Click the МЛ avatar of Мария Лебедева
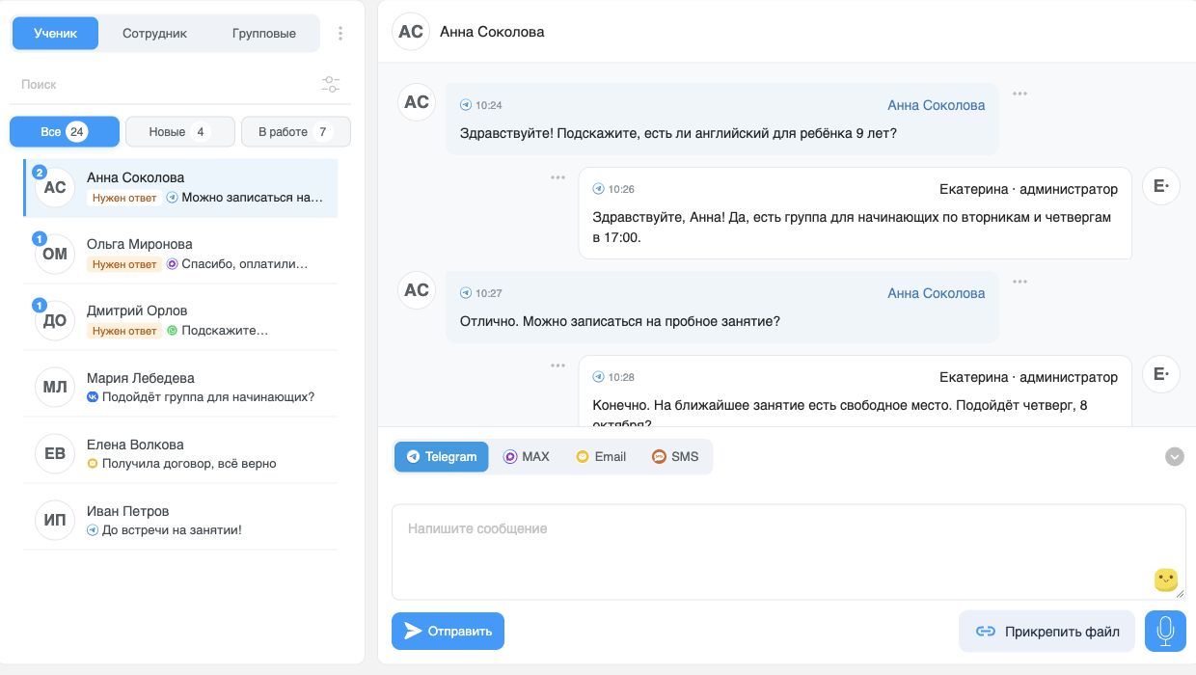This screenshot has width=1196, height=675. (55, 388)
